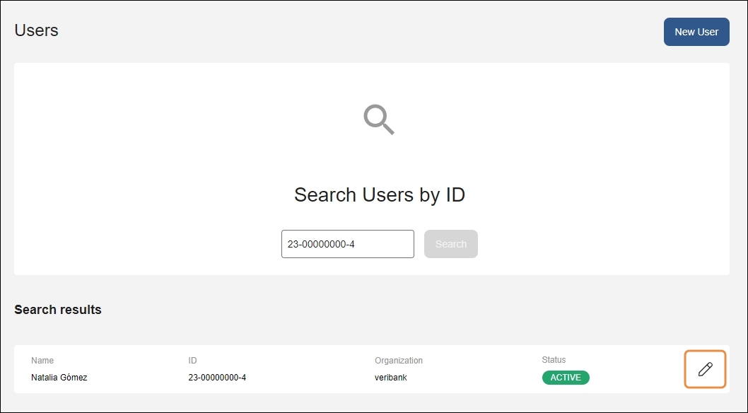This screenshot has width=748, height=413.
Task: Click the Users page title
Action: (x=37, y=30)
